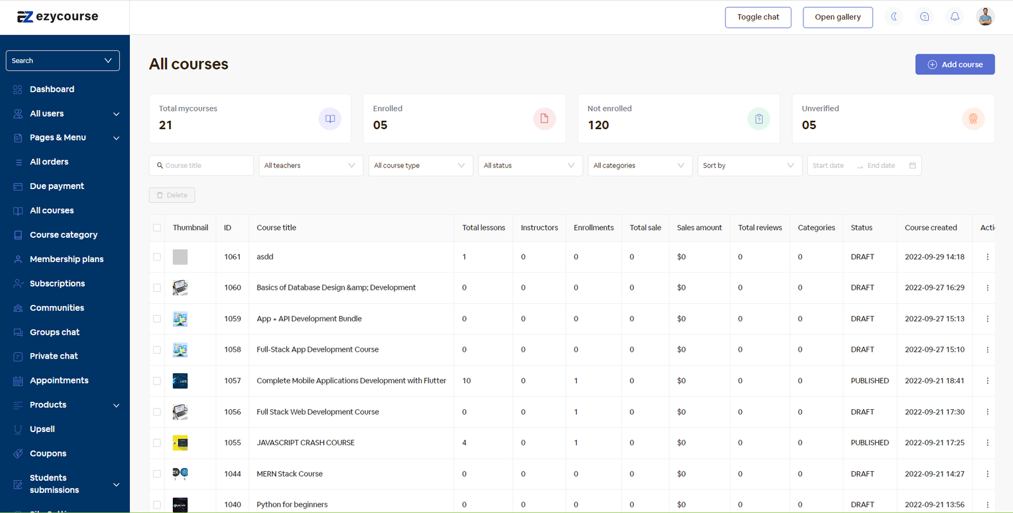The width and height of the screenshot is (1013, 513).
Task: Open the chat bubble icon in header
Action: tap(924, 17)
